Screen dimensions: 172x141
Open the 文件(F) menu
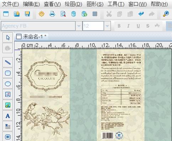[10, 4]
